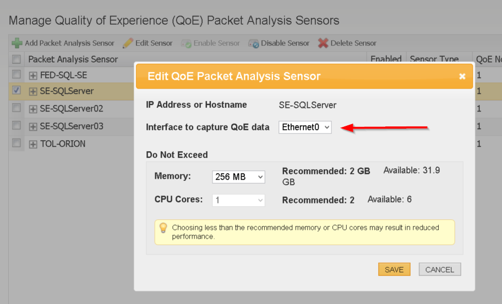Expand the FED-SQL-SE tree node
502x304 pixels.
click(x=33, y=75)
